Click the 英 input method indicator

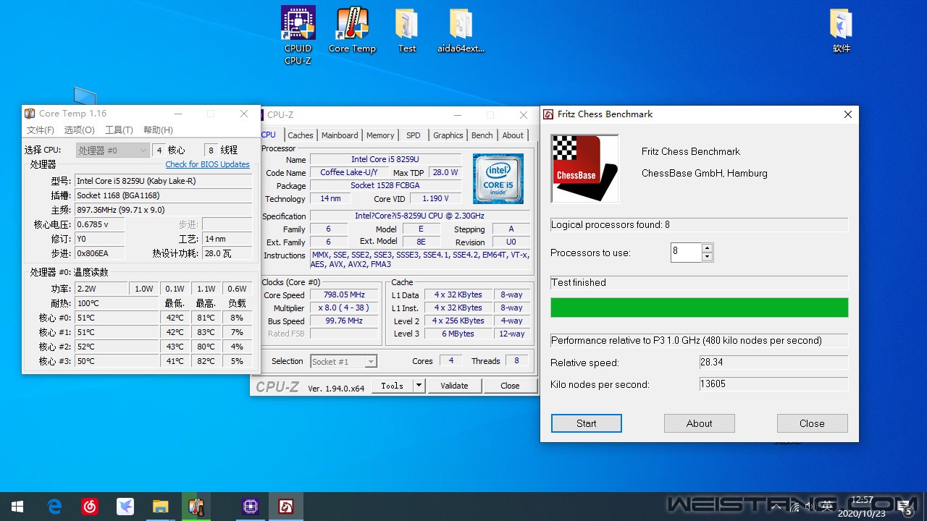(827, 507)
